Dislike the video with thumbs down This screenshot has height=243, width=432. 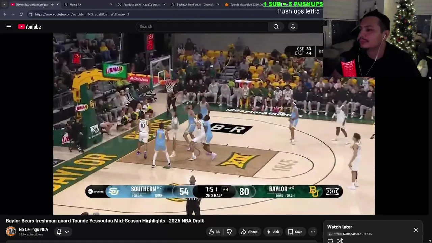230,232
